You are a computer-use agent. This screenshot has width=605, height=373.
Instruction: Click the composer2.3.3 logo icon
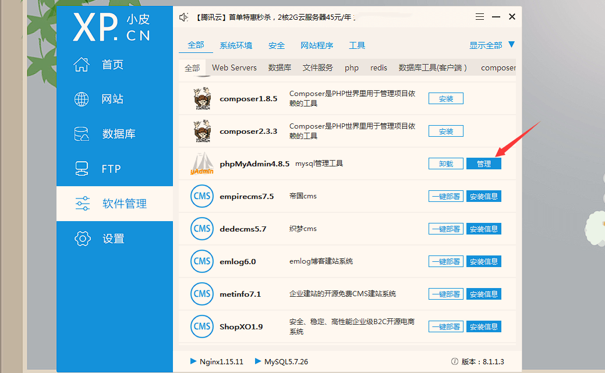(x=202, y=131)
